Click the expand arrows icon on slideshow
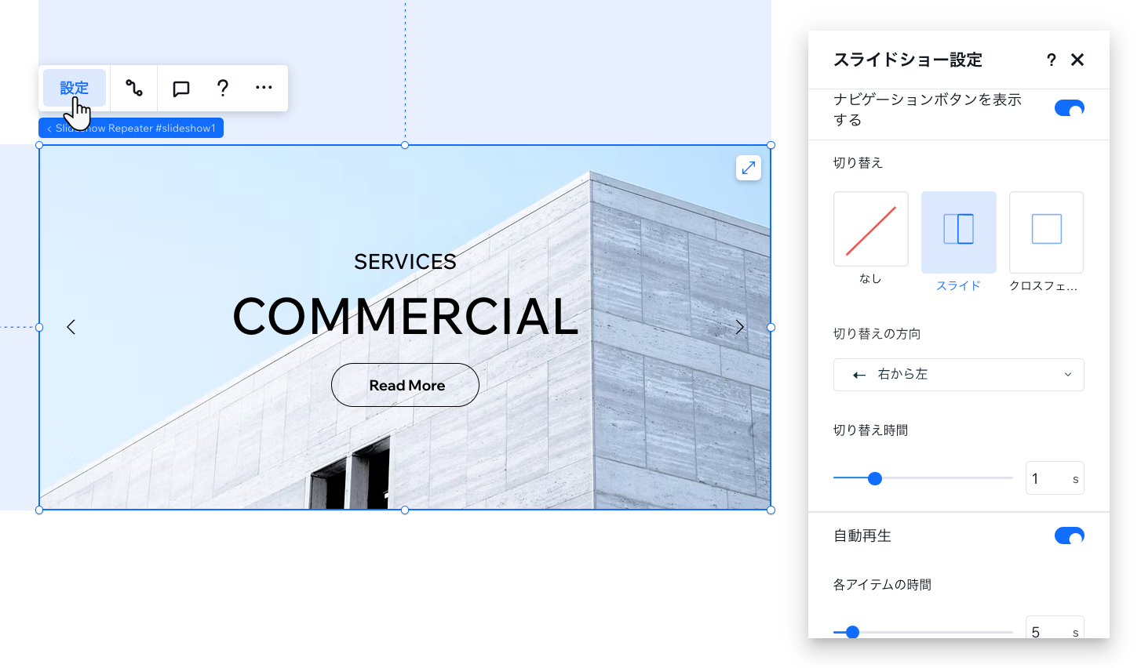This screenshot has height=668, width=1141. (749, 168)
